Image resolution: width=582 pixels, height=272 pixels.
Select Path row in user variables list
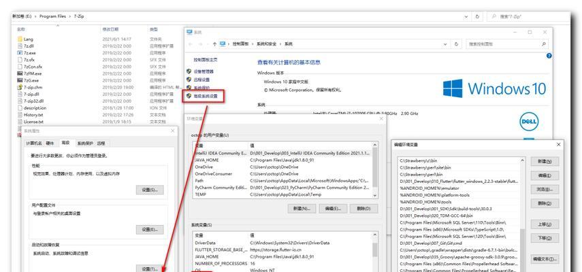(x=282, y=181)
